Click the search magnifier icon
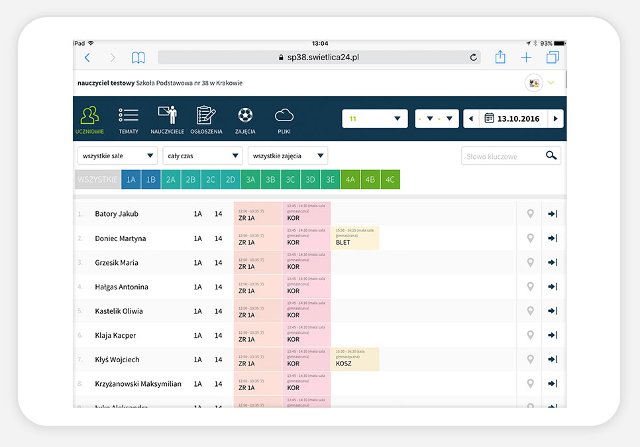The width and height of the screenshot is (640, 447). point(551,156)
